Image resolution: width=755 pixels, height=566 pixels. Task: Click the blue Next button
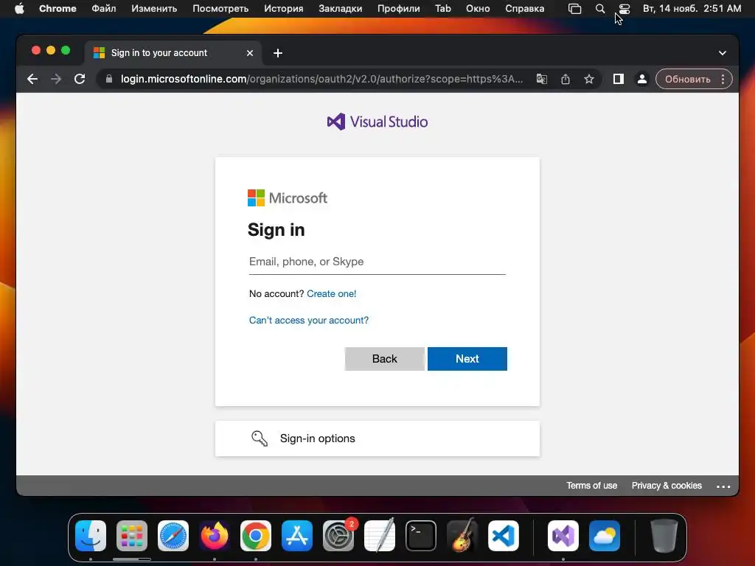[x=467, y=359]
